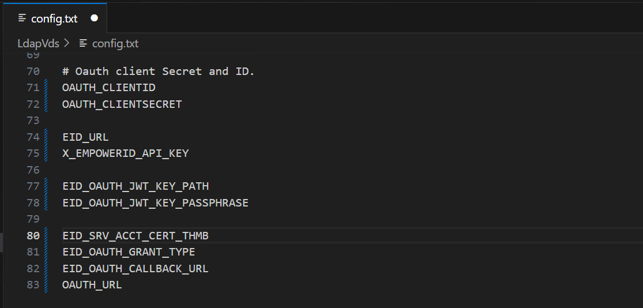Click the EID_OAUTH_CALLBACK_URL line
Image resolution: width=643 pixels, height=308 pixels.
pyautogui.click(x=135, y=269)
